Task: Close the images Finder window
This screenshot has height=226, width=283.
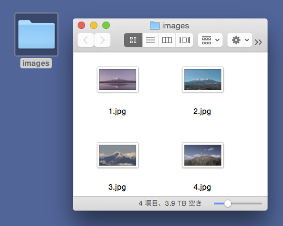Action: click(x=81, y=25)
